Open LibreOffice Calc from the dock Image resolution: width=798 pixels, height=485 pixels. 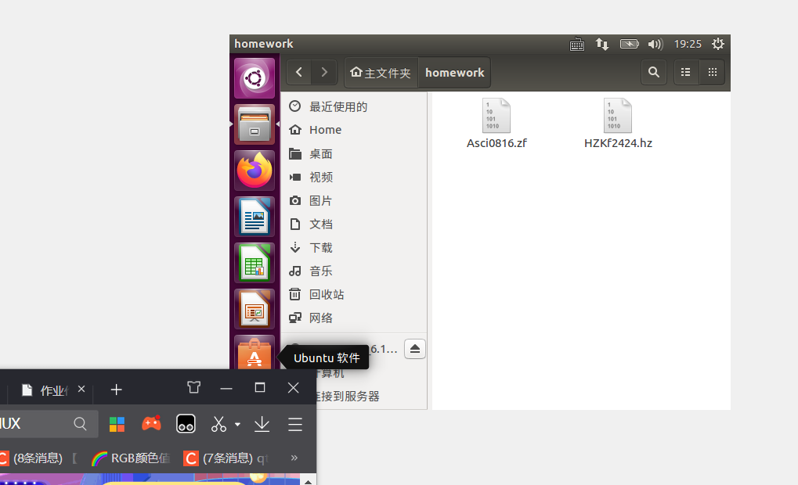click(255, 264)
